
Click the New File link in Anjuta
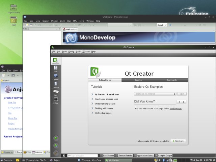[x=12, y=103]
